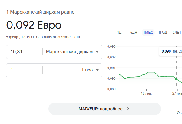Image resolution: width=182 pixels, height=124 pixels.
Task: Show the 1ГОД chart range
Action: click(163, 33)
